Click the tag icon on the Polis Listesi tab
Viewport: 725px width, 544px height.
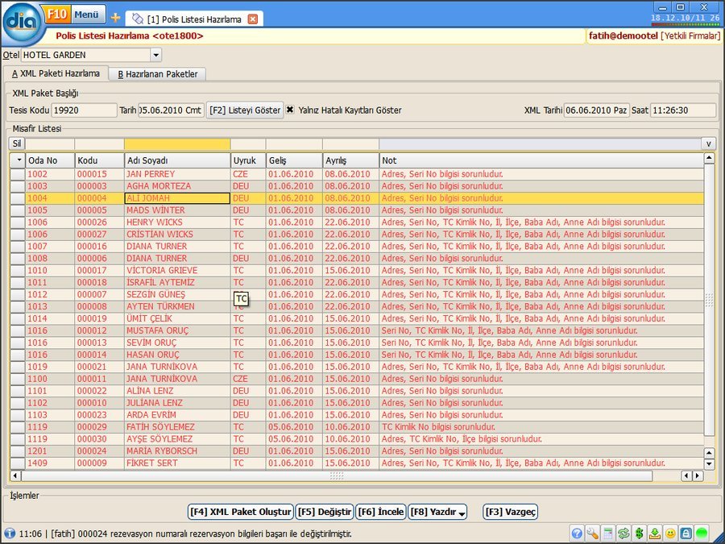click(x=137, y=19)
